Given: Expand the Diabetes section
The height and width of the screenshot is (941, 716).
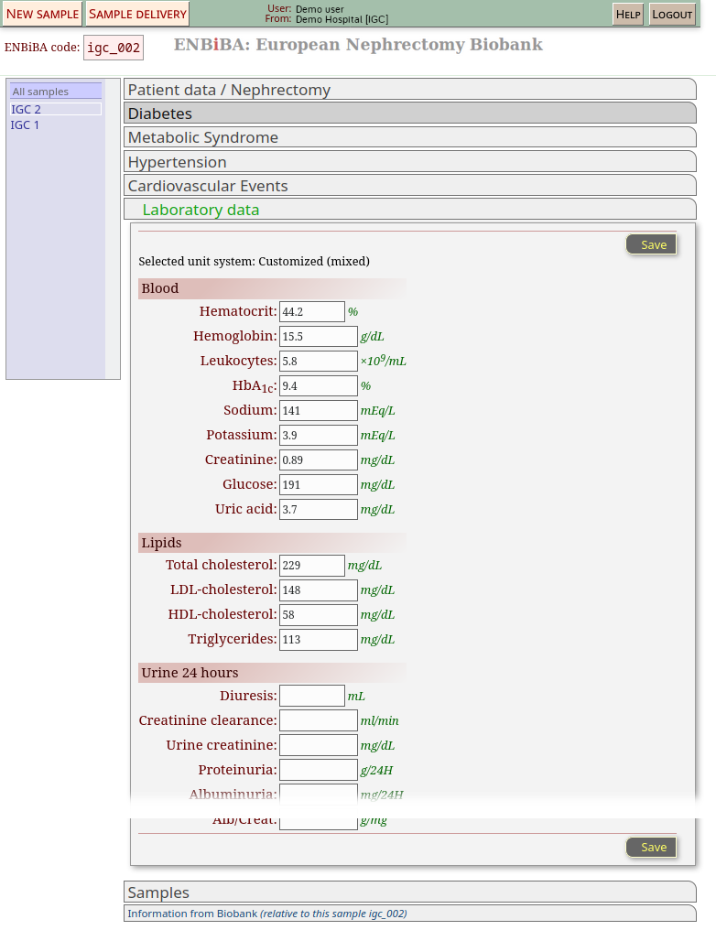Looking at the screenshot, I should coord(409,114).
